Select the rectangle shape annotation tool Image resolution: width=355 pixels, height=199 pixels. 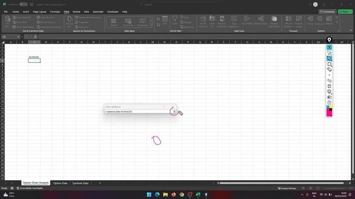click(329, 64)
